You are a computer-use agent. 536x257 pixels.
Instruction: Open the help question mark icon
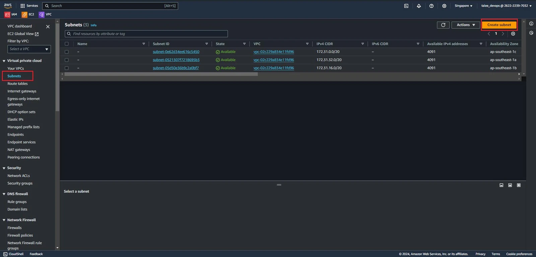point(431,6)
